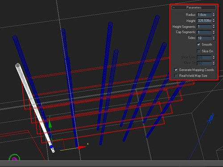The height and width of the screenshot is (167, 223).
Task: Click the Radius input field
Action: click(204, 15)
